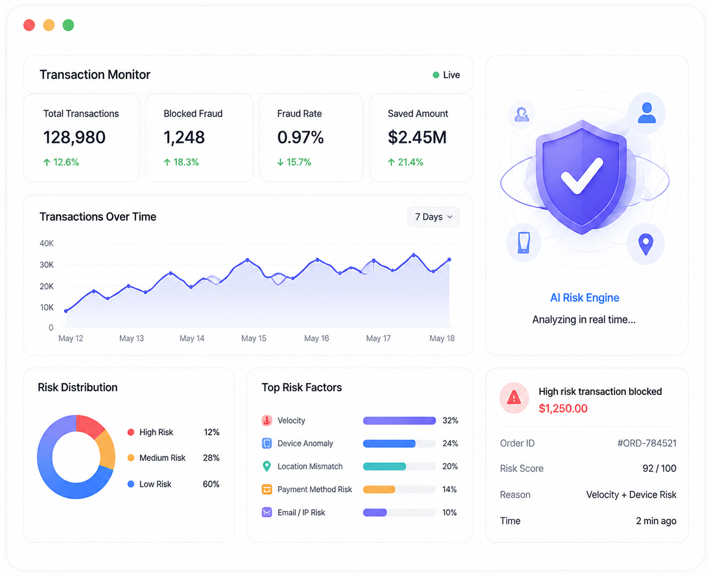
Task: Click the Payment Method Risk card icon
Action: coord(266,489)
